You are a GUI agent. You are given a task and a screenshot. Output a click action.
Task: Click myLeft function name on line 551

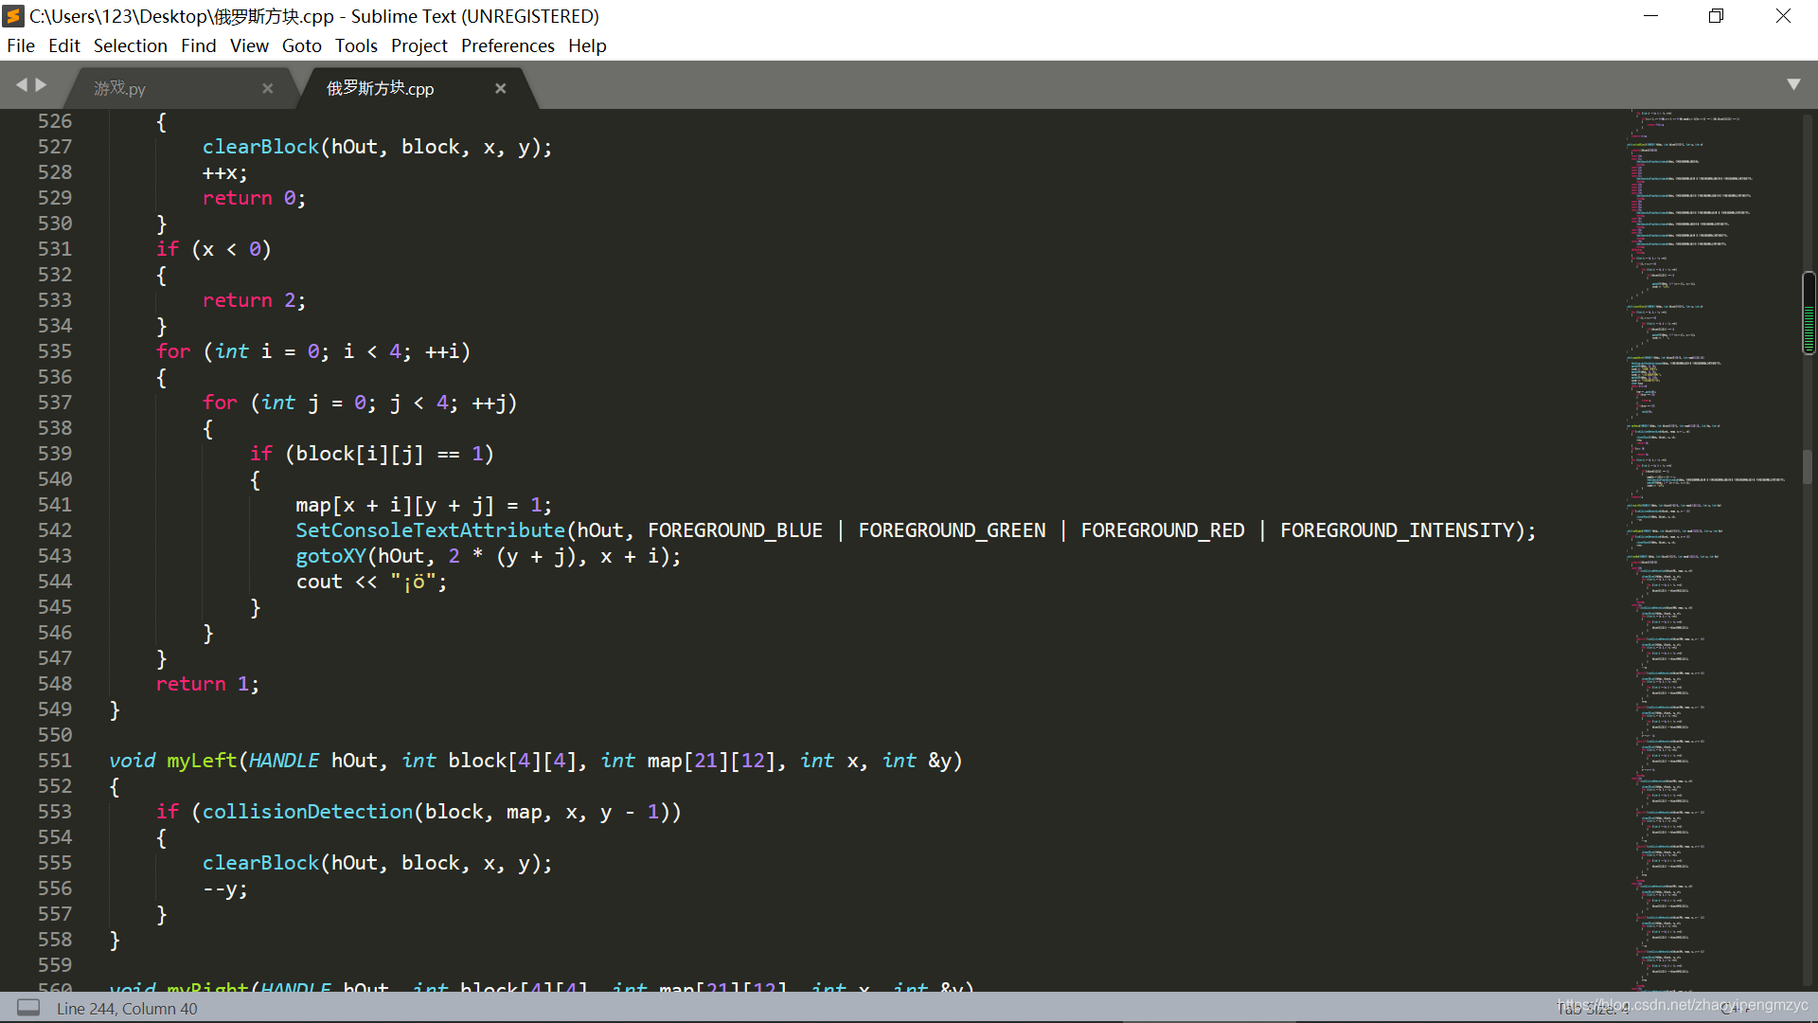tap(202, 761)
